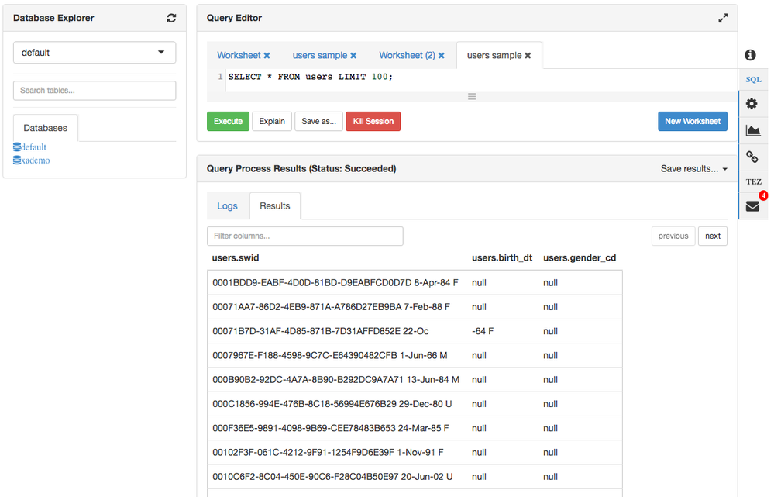
Task: Kill the current session
Action: point(373,121)
